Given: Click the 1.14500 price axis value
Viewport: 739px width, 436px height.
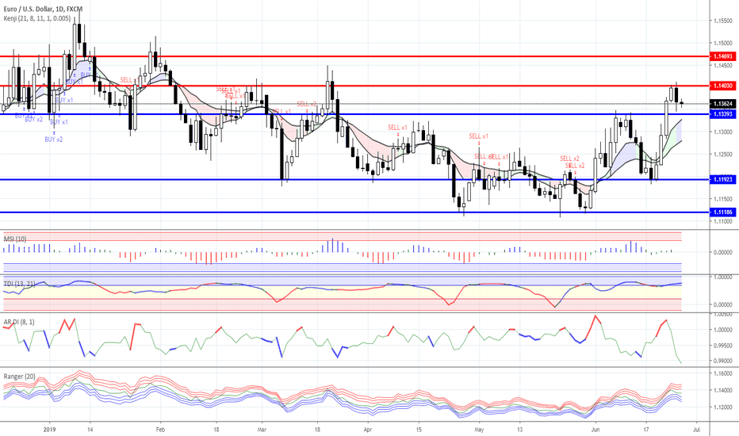Looking at the screenshot, I should (x=723, y=65).
